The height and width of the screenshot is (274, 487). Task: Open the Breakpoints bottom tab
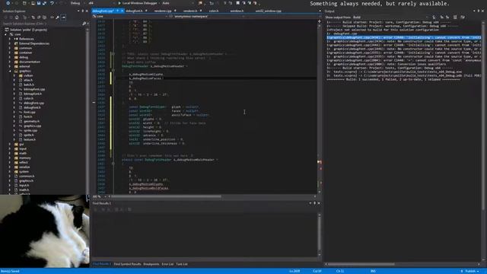tap(151, 264)
